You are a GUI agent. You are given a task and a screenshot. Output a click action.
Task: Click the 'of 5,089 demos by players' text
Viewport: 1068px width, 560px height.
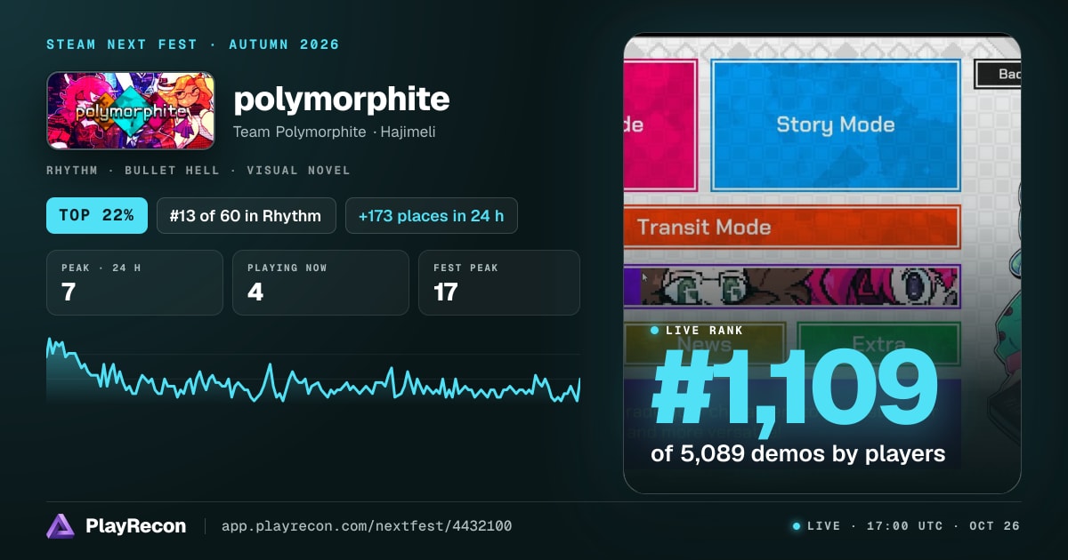pos(798,453)
